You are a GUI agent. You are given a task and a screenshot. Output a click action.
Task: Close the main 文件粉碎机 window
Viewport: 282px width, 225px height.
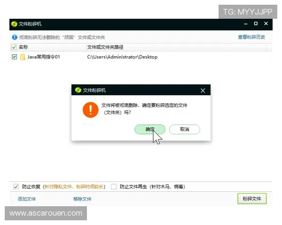[266, 23]
